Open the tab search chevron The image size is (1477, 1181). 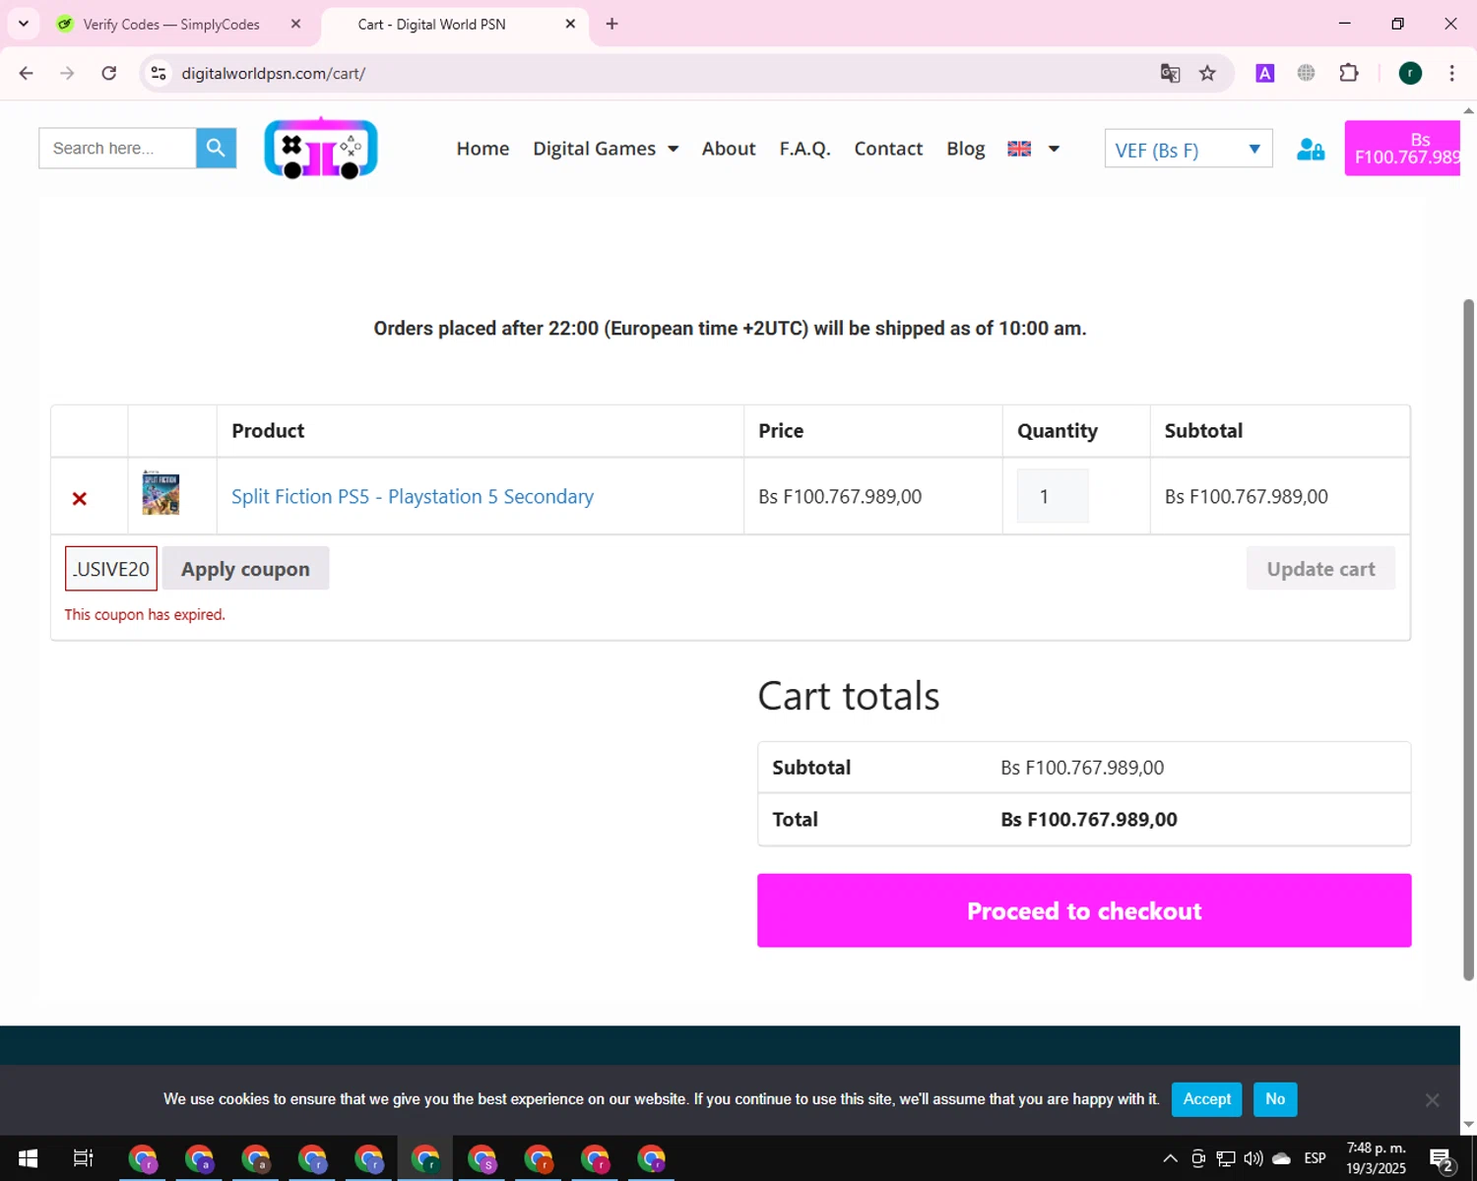pos(24,24)
